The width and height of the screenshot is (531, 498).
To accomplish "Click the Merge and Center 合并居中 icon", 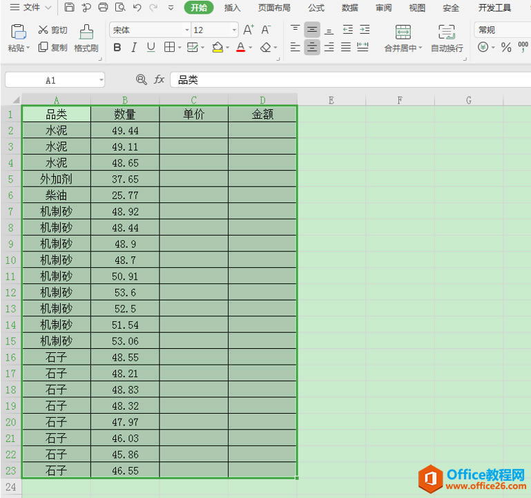I will 403,32.
